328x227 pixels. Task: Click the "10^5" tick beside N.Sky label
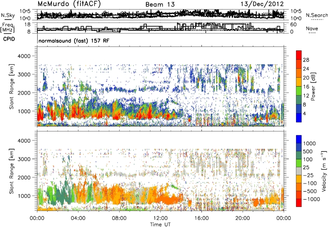point(25,11)
